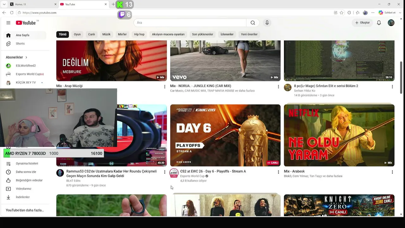Select the Yeni öneriler chip

coord(249,34)
